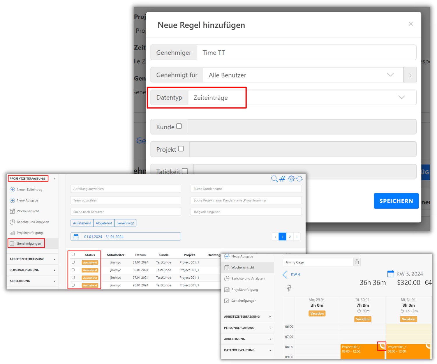The width and height of the screenshot is (437, 364).
Task: Open the Datentyp dropdown
Action: click(302, 98)
